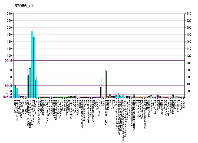Click the 240 tick on left axis
This screenshot has height=143, width=198.
point(9,13)
